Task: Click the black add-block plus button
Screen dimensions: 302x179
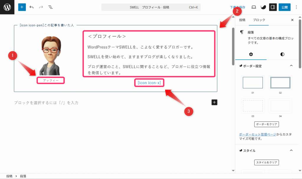Action: [214, 102]
